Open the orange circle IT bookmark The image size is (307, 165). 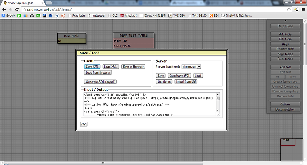click(x=63, y=16)
